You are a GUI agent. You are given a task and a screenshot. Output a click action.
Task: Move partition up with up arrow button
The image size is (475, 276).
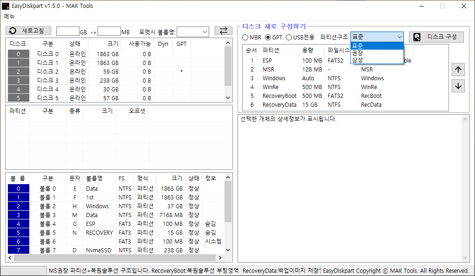(x=458, y=70)
